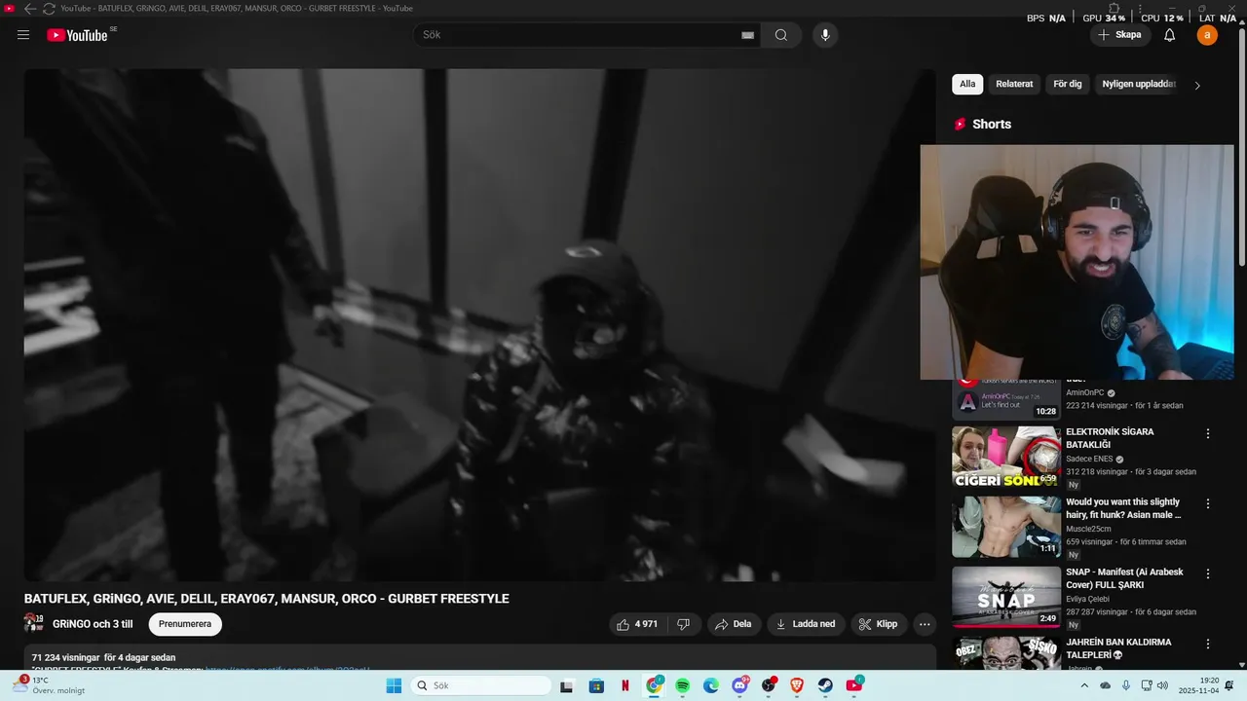Open Discord from the taskbar
Screen dimensions: 1247x701
coord(739,685)
